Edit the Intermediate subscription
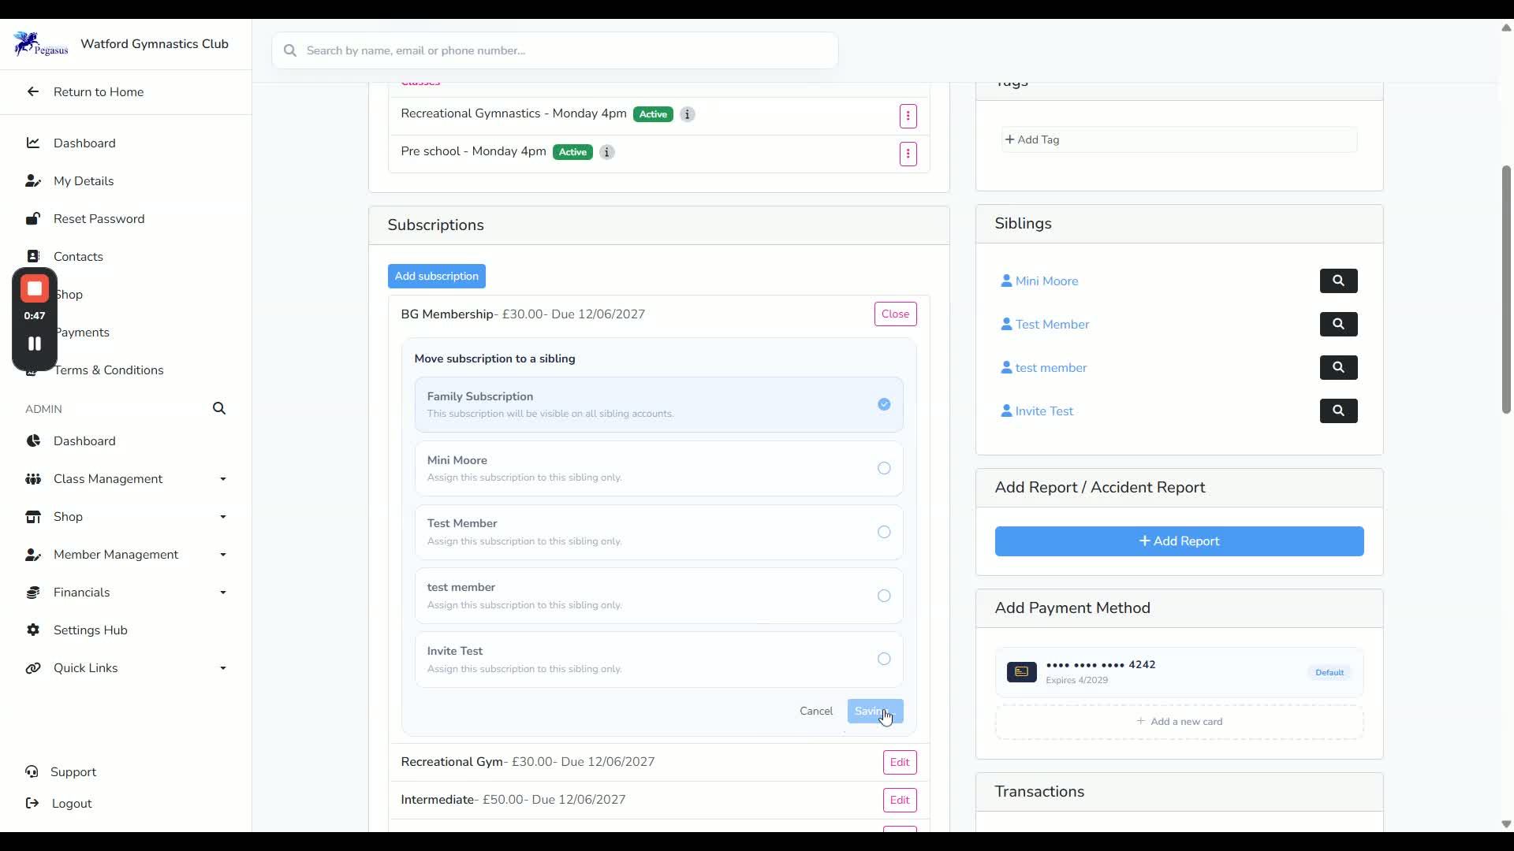 click(x=900, y=800)
